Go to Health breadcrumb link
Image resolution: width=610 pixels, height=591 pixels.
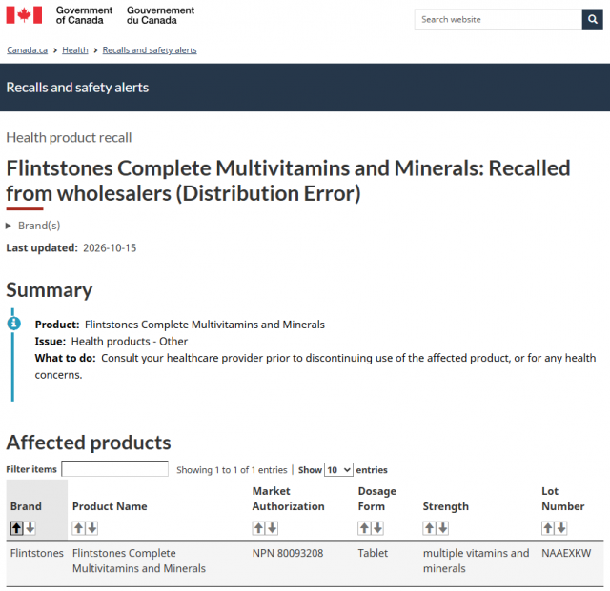(x=75, y=50)
